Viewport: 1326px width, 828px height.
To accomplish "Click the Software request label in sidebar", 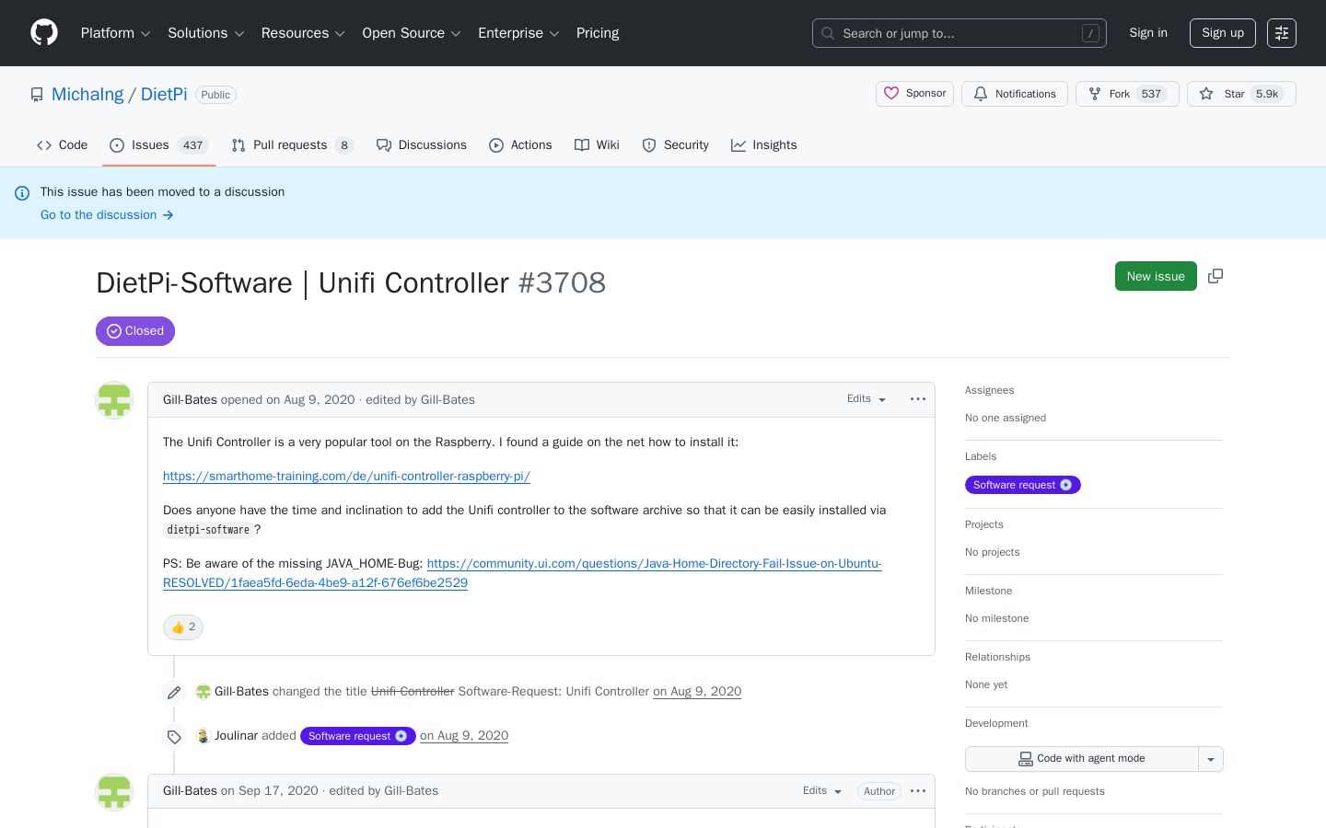I will pyautogui.click(x=1022, y=485).
